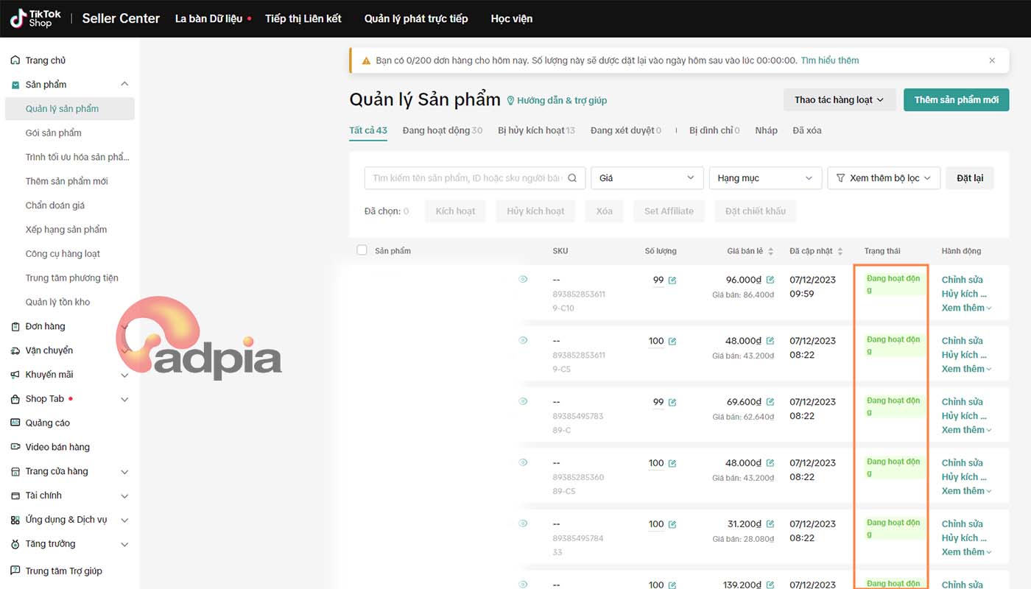Click the Đơn hàng sidebar icon
The width and height of the screenshot is (1031, 589).
pyautogui.click(x=15, y=326)
